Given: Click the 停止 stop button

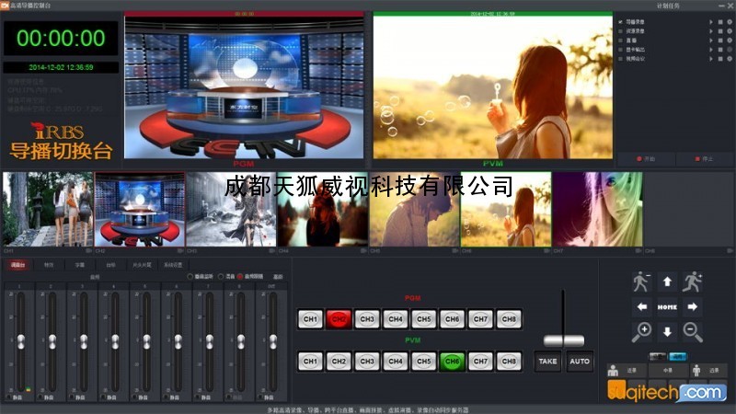Looking at the screenshot, I should [x=705, y=159].
